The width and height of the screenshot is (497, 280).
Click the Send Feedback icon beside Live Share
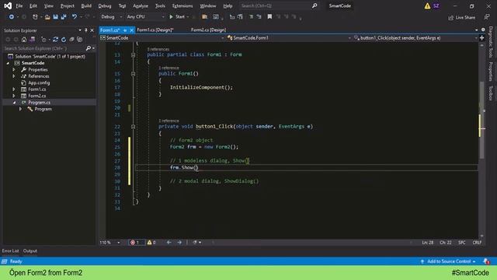click(487, 17)
